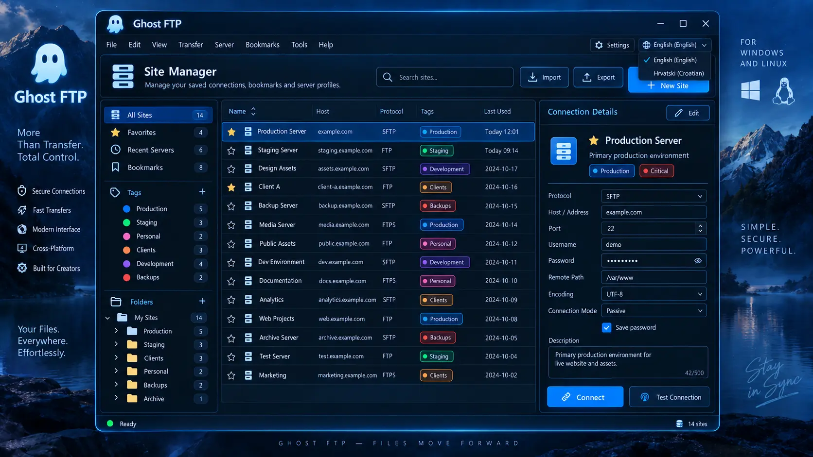Click the Site Manager header server icon
The height and width of the screenshot is (457, 813).
click(x=123, y=77)
